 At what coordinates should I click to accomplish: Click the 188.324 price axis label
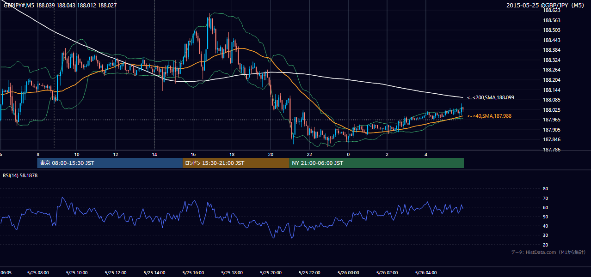coord(552,60)
